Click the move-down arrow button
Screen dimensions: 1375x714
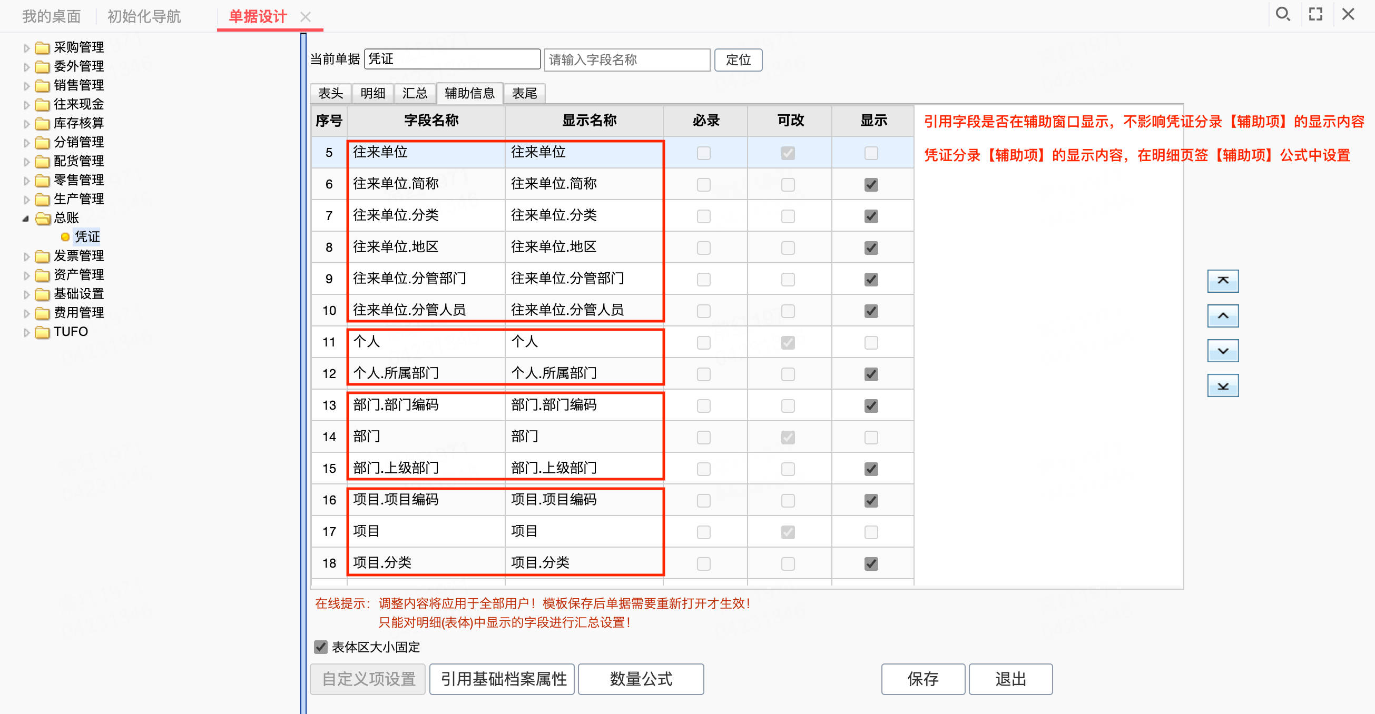pyautogui.click(x=1222, y=351)
